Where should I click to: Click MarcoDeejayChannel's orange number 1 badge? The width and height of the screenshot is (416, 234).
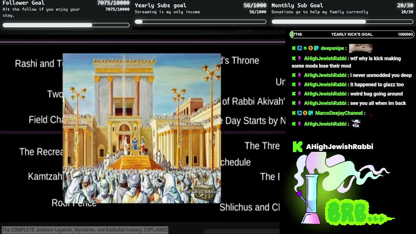[x=305, y=113]
